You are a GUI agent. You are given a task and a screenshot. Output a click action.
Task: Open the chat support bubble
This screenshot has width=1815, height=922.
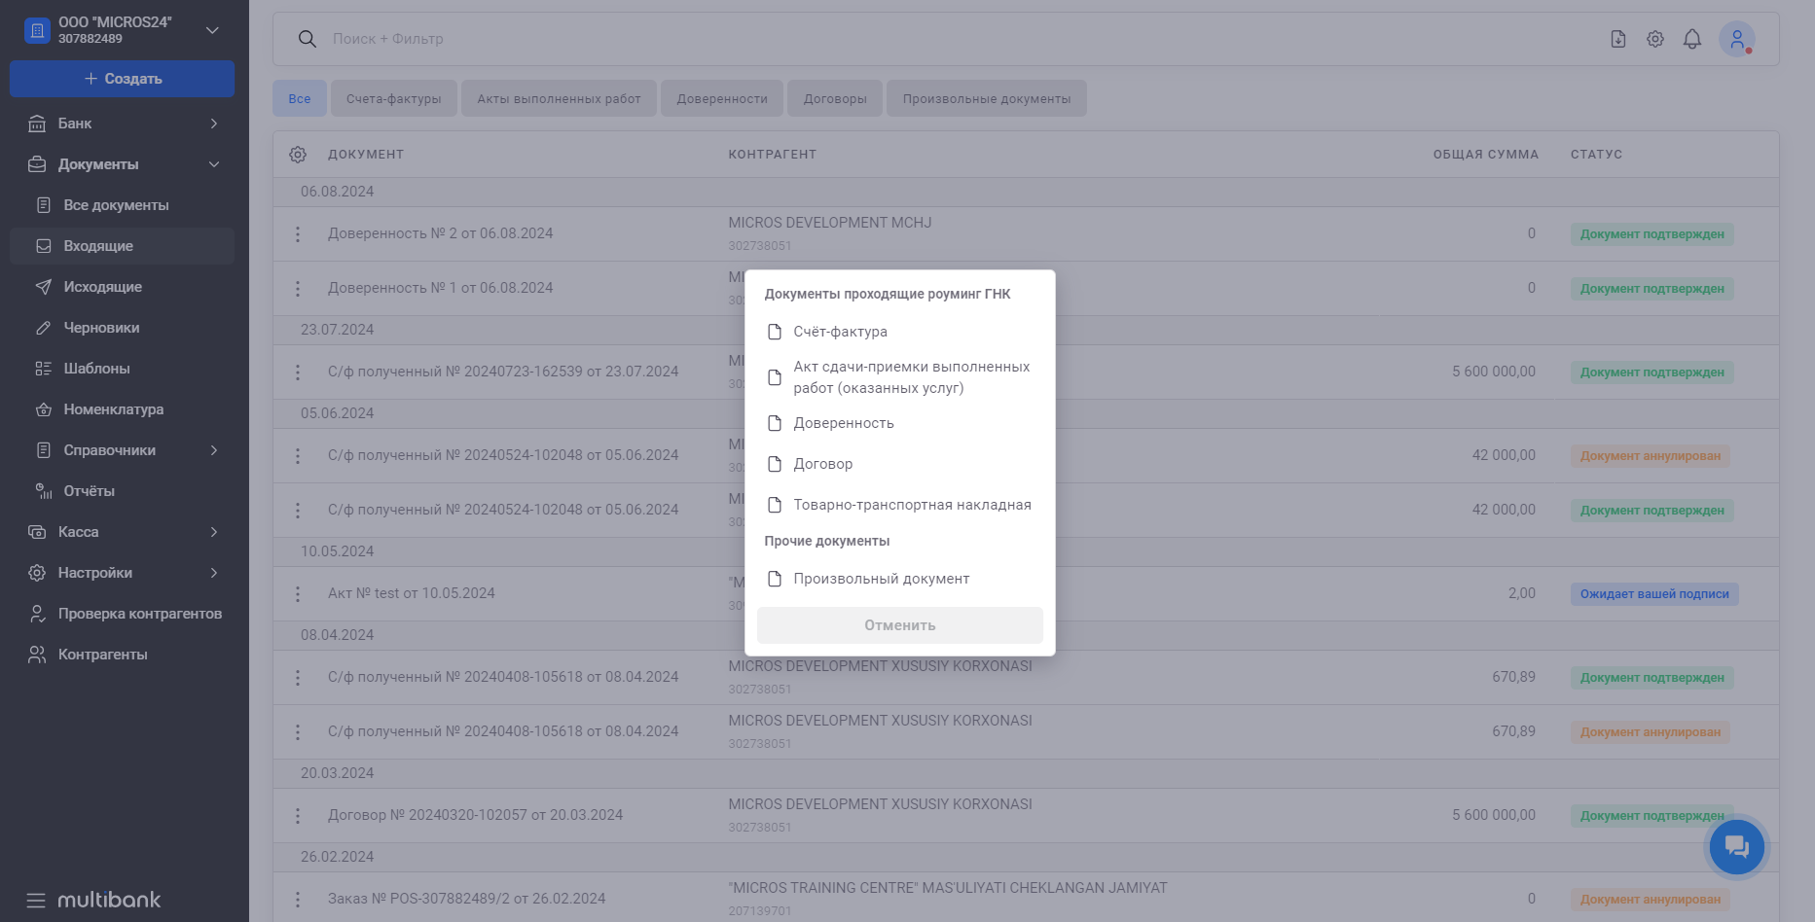pos(1736,846)
